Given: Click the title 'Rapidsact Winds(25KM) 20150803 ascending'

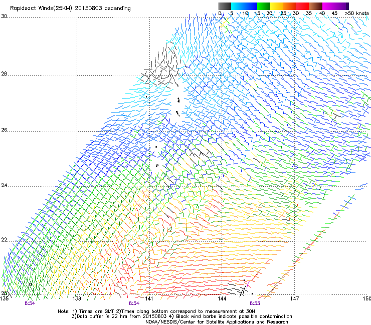Looking at the screenshot, I should tap(70, 8).
